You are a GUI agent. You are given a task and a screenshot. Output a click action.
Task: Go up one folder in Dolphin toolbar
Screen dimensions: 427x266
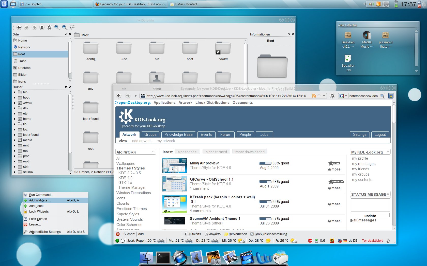[34, 27]
